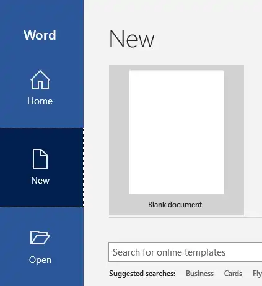Click the Blank document caption text

(175, 205)
